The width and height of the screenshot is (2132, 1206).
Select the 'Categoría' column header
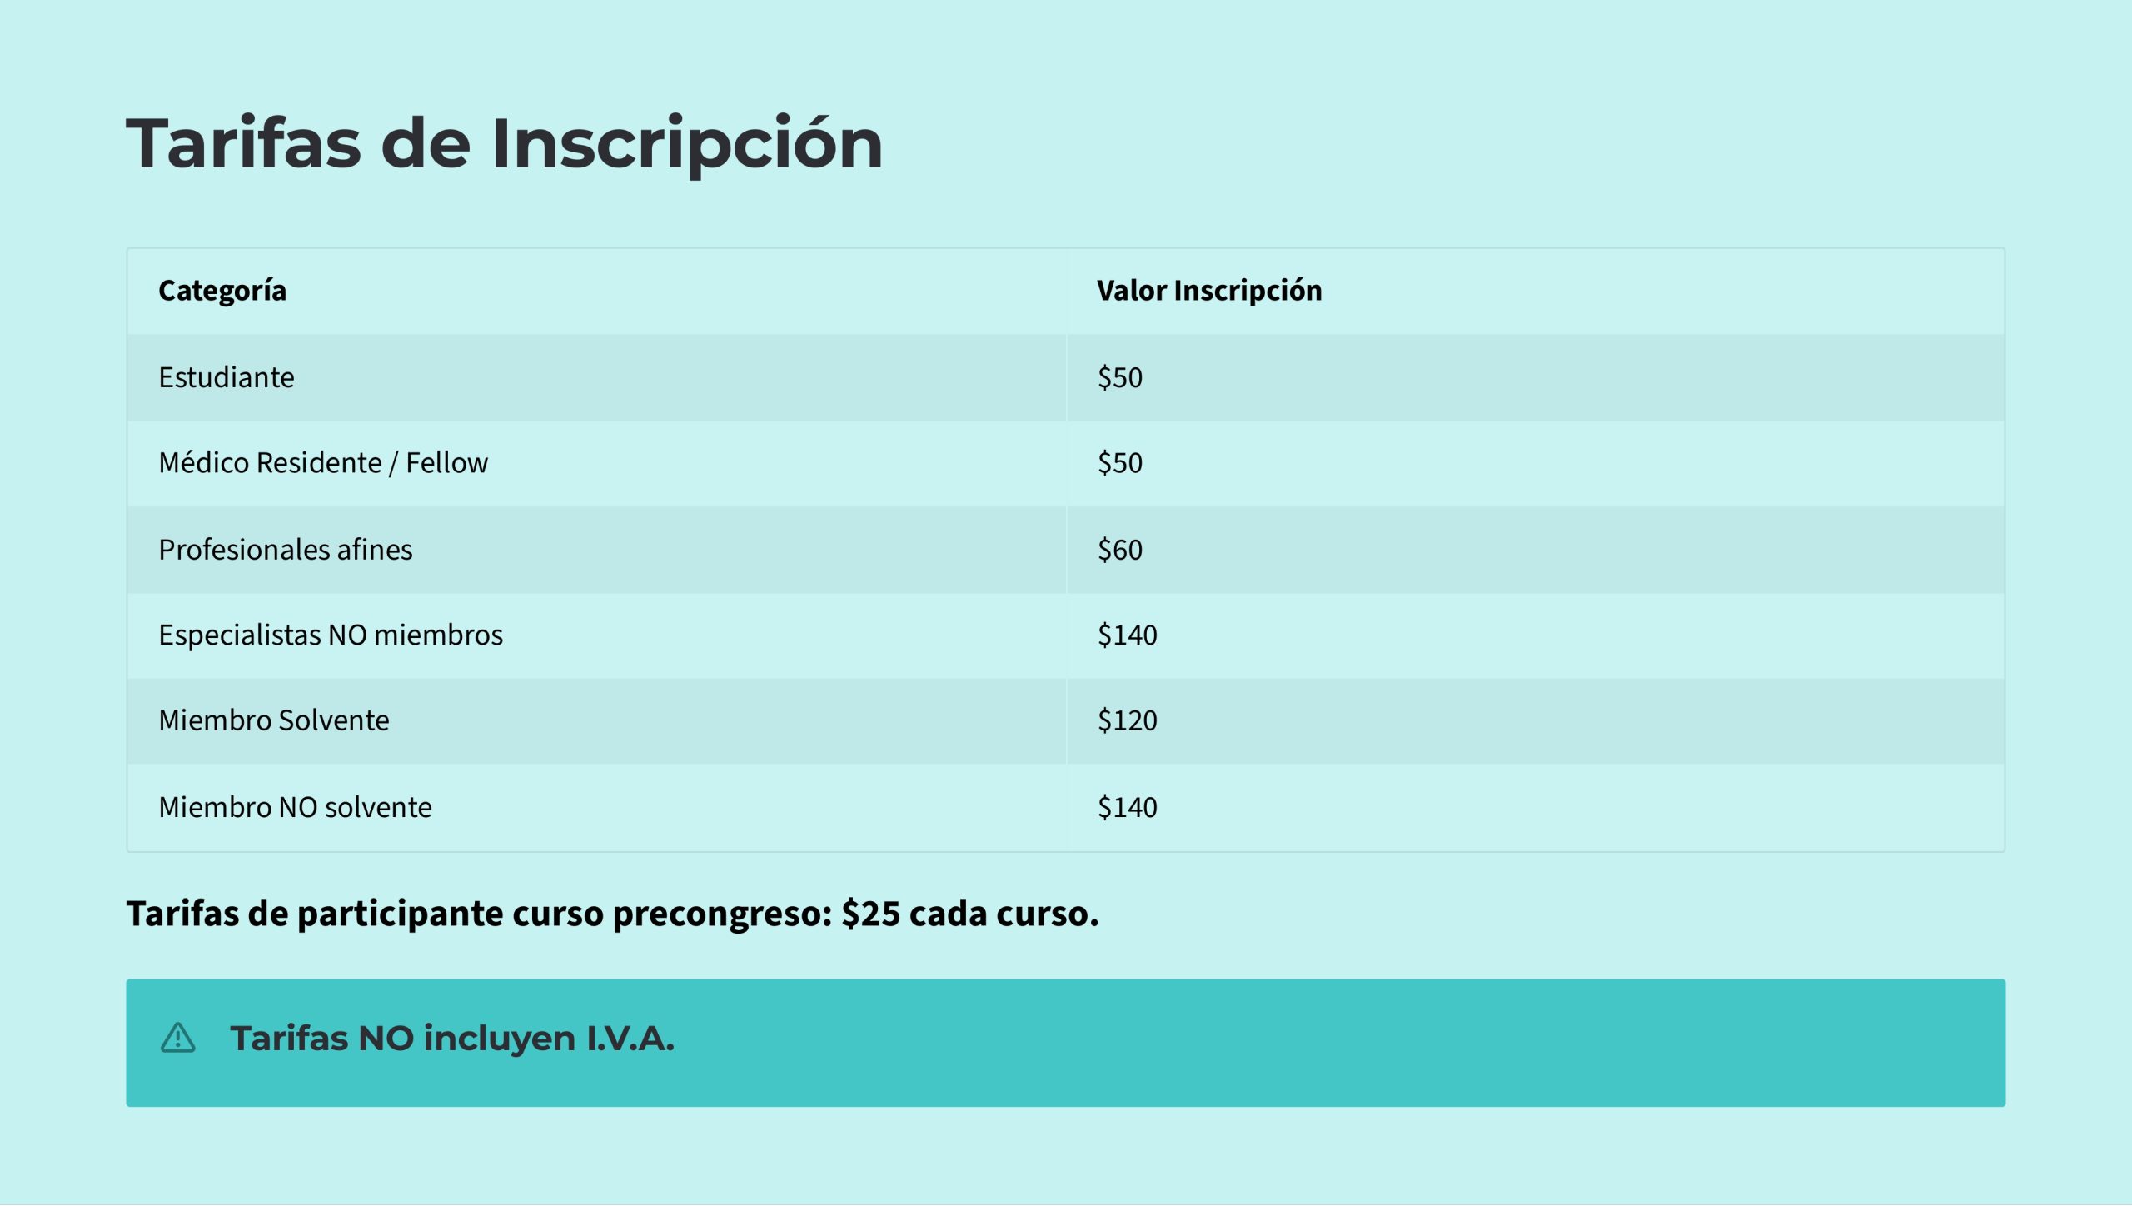point(222,291)
